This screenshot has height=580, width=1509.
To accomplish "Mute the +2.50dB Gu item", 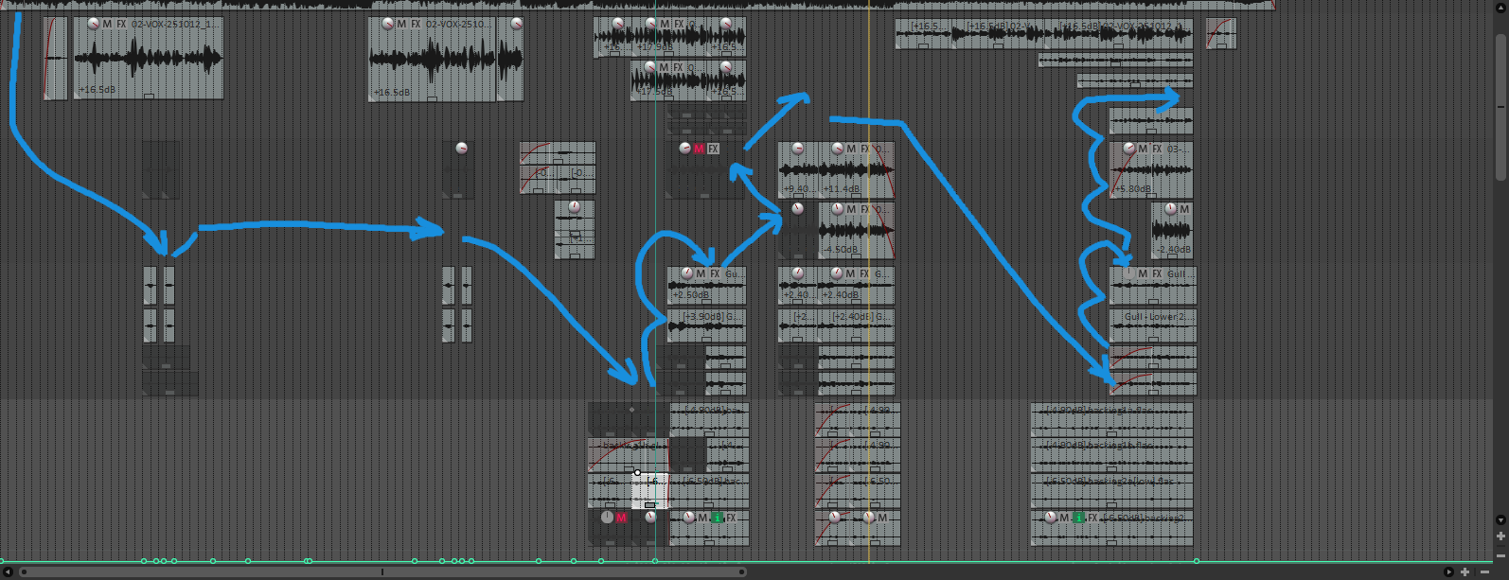I will coord(701,273).
